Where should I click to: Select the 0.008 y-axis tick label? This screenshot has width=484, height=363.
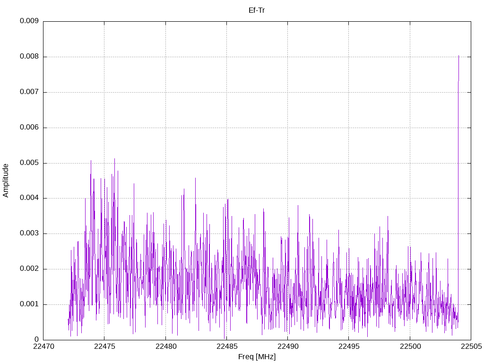(x=29, y=57)
